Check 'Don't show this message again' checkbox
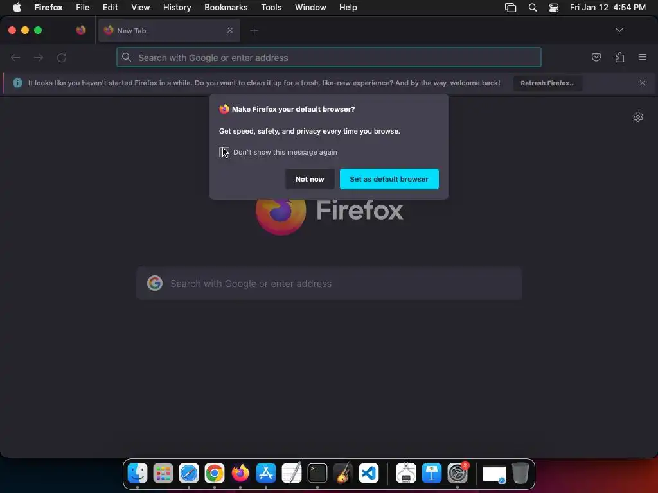Image resolution: width=658 pixels, height=493 pixels. point(224,152)
